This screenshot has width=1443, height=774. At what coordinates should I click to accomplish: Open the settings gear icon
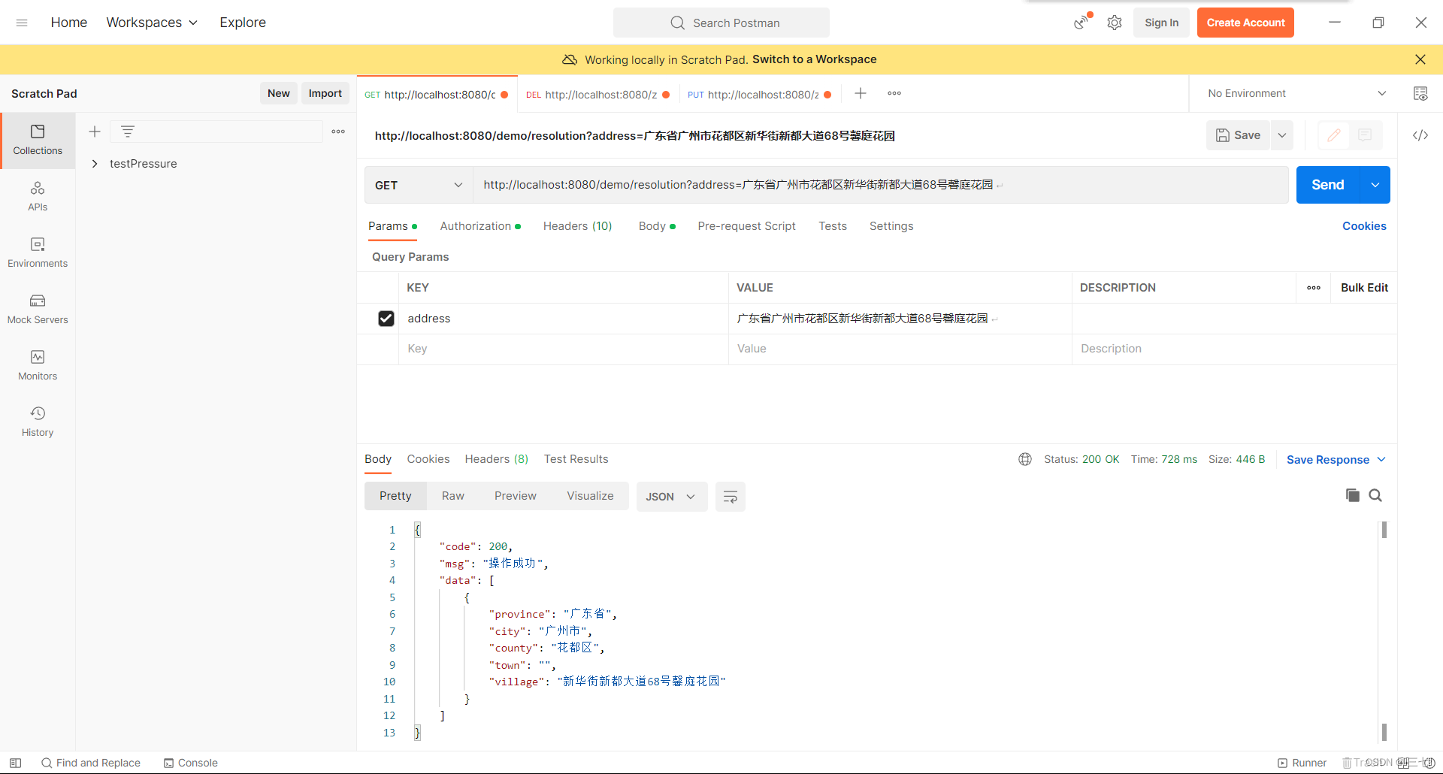pyautogui.click(x=1115, y=23)
